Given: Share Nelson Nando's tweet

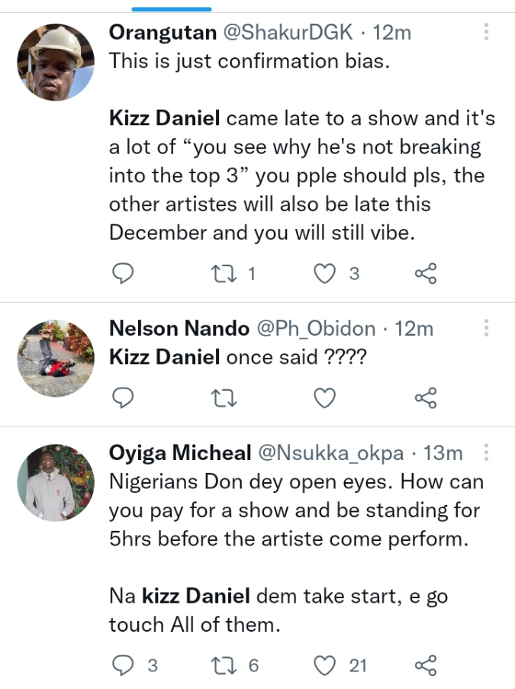Looking at the screenshot, I should (x=425, y=397).
